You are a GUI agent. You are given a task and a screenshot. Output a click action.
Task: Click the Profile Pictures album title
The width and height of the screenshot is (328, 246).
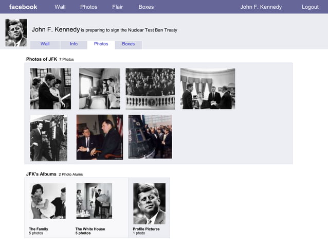point(146,229)
